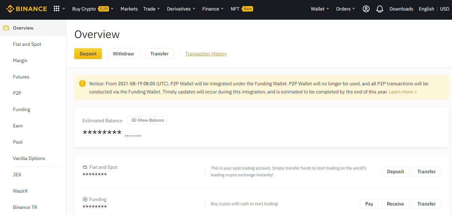
Task: Select Overview in the sidebar
Action: point(33,28)
